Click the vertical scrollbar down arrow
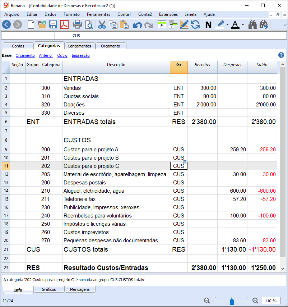The image size is (288, 307). [x=283, y=269]
